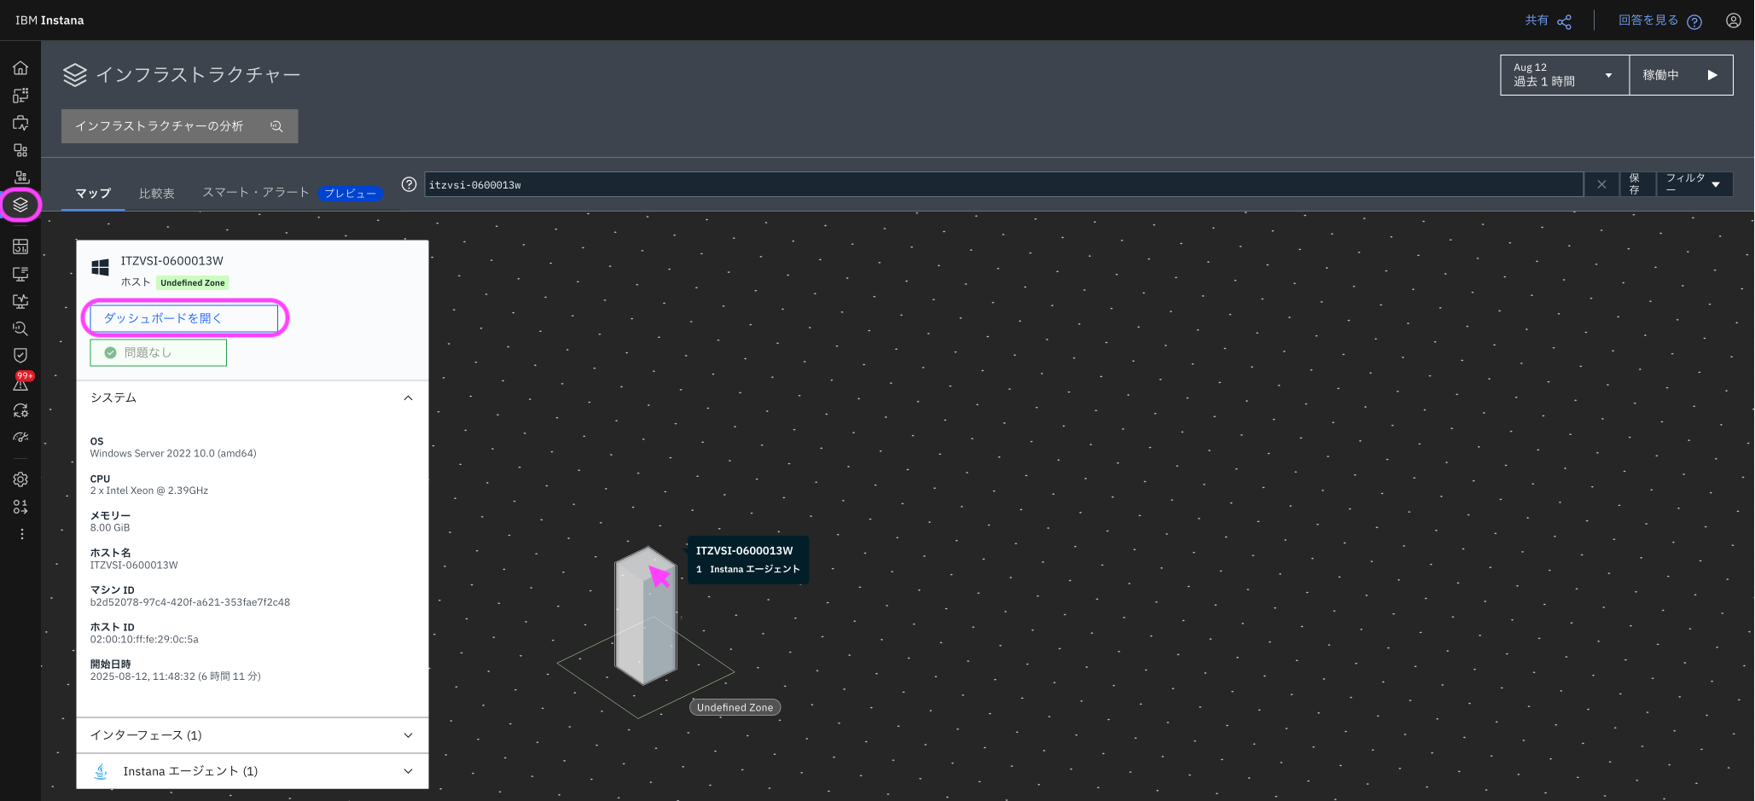Image resolution: width=1755 pixels, height=801 pixels.
Task: Switch to the 比較表 tab
Action: (157, 194)
